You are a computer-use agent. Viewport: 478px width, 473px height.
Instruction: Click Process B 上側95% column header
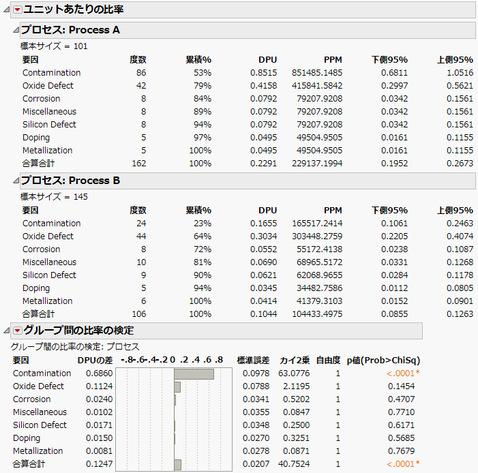455,211
